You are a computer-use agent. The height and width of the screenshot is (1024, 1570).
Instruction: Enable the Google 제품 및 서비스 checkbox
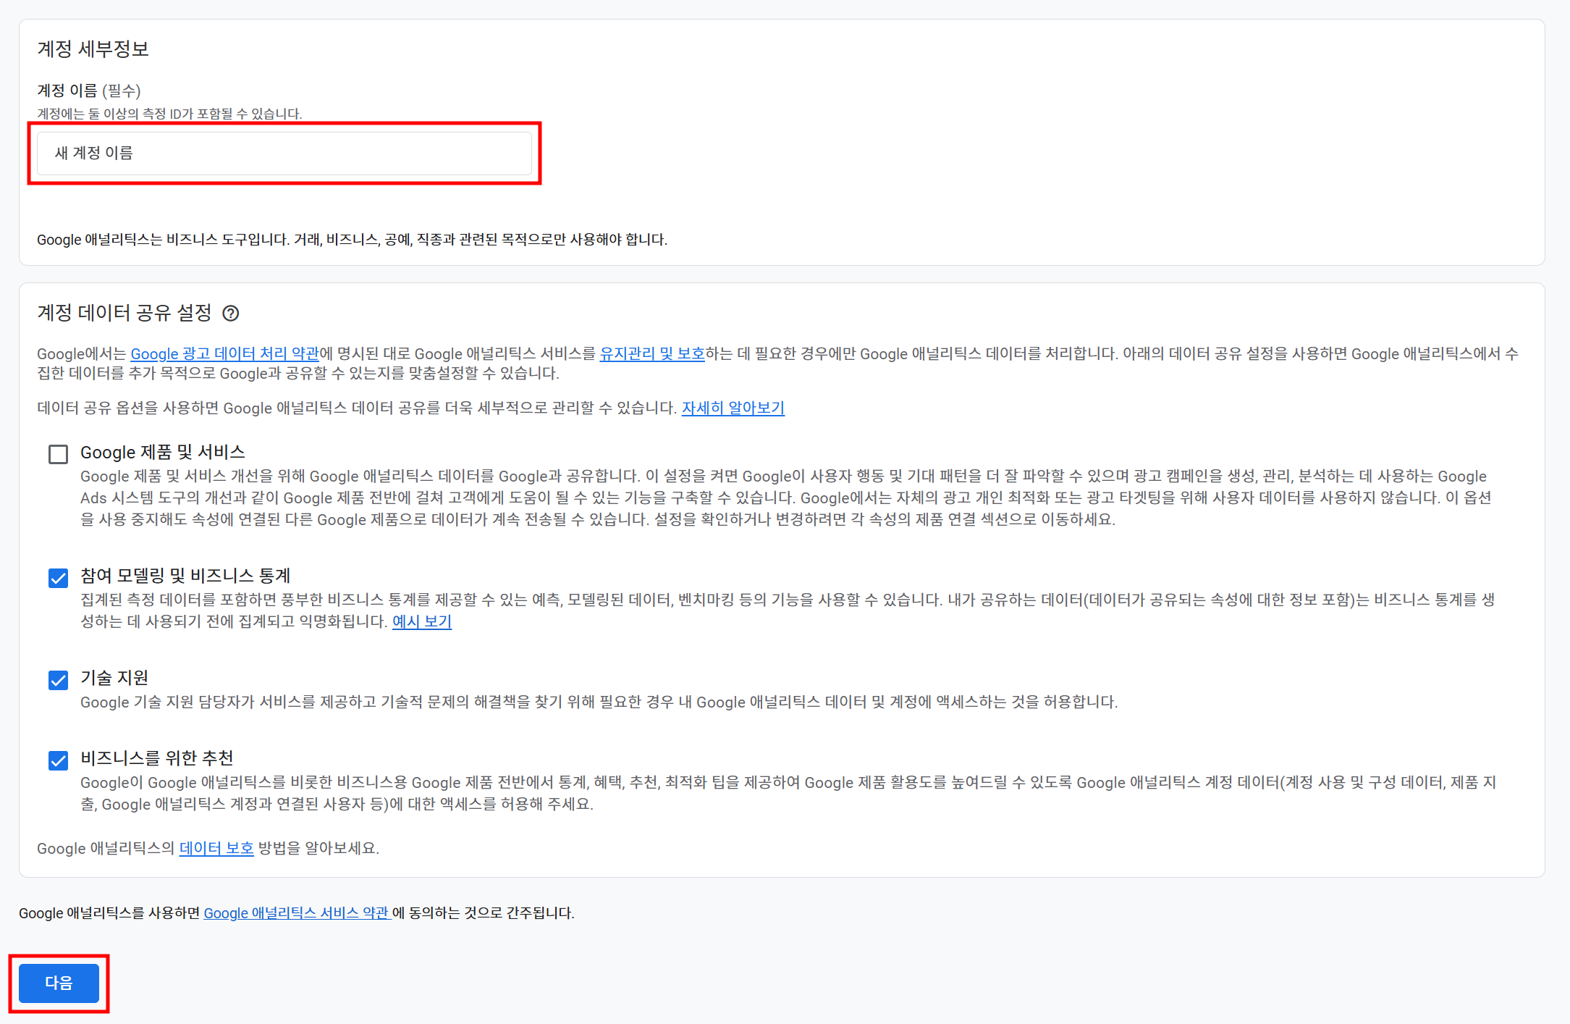tap(58, 454)
